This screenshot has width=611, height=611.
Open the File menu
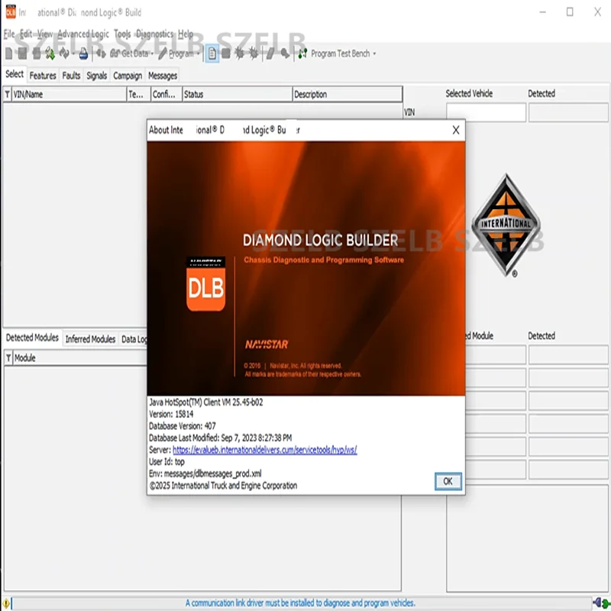[9, 34]
